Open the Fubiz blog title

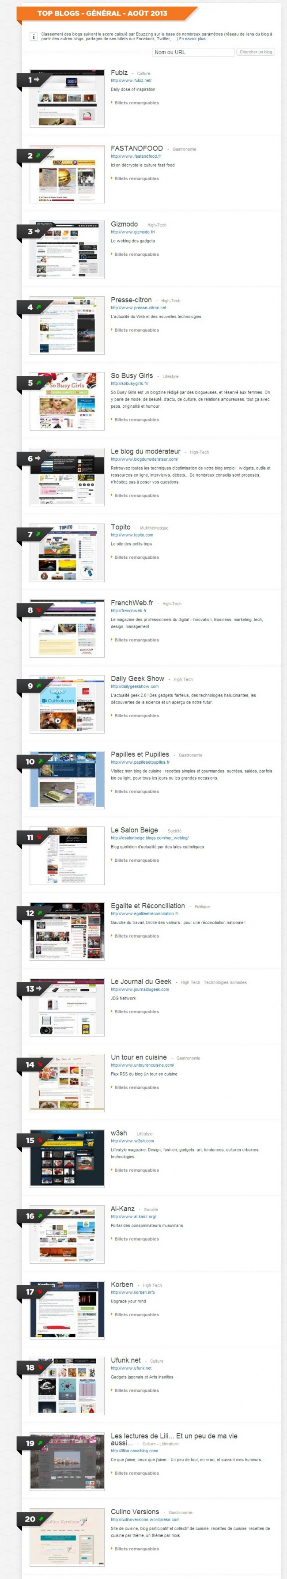119,72
